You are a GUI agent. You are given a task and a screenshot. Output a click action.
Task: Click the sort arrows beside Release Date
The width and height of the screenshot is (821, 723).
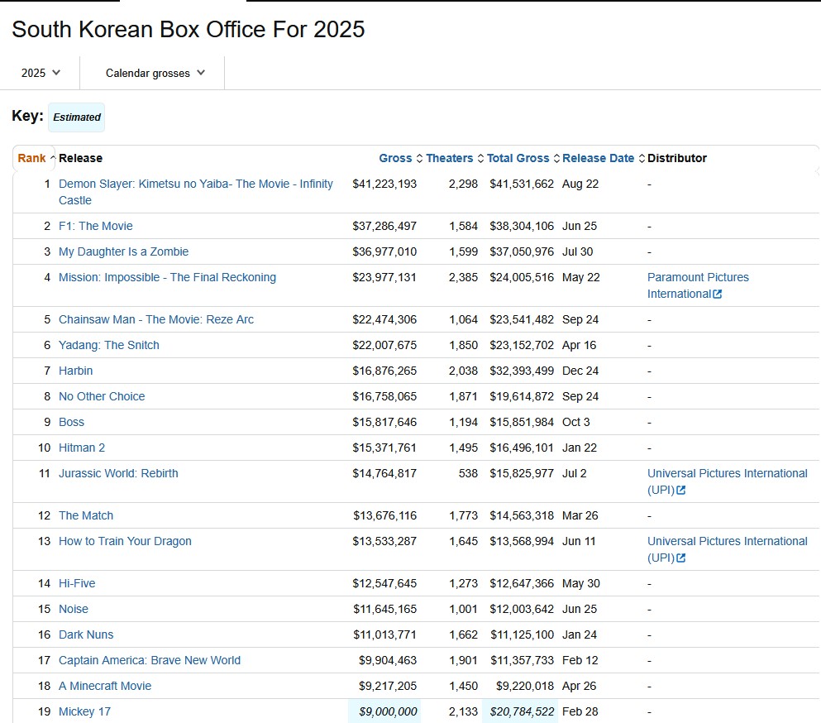pyautogui.click(x=642, y=158)
